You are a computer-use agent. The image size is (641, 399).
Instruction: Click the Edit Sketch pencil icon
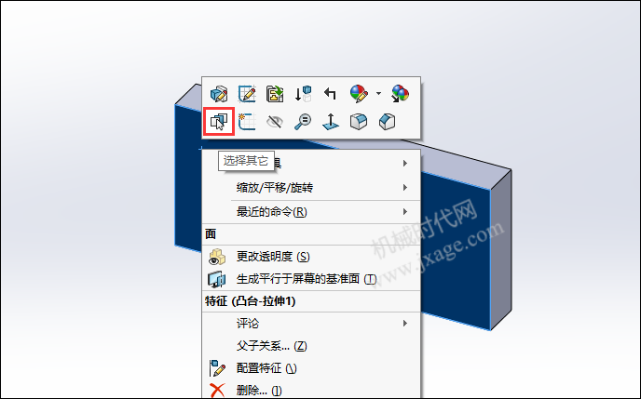(247, 94)
